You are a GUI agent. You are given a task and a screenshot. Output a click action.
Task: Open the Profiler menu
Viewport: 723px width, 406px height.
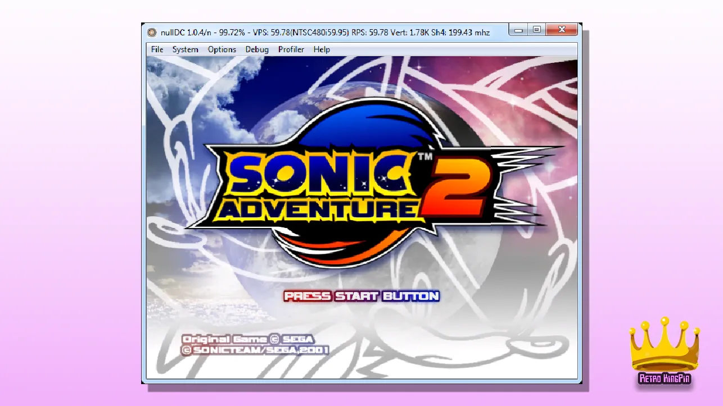click(x=291, y=49)
